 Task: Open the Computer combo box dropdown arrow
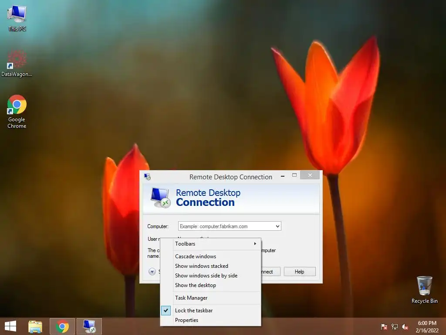[277, 226]
